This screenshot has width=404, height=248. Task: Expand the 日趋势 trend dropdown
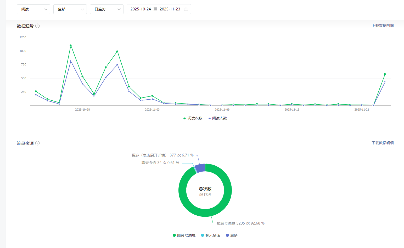(x=107, y=9)
